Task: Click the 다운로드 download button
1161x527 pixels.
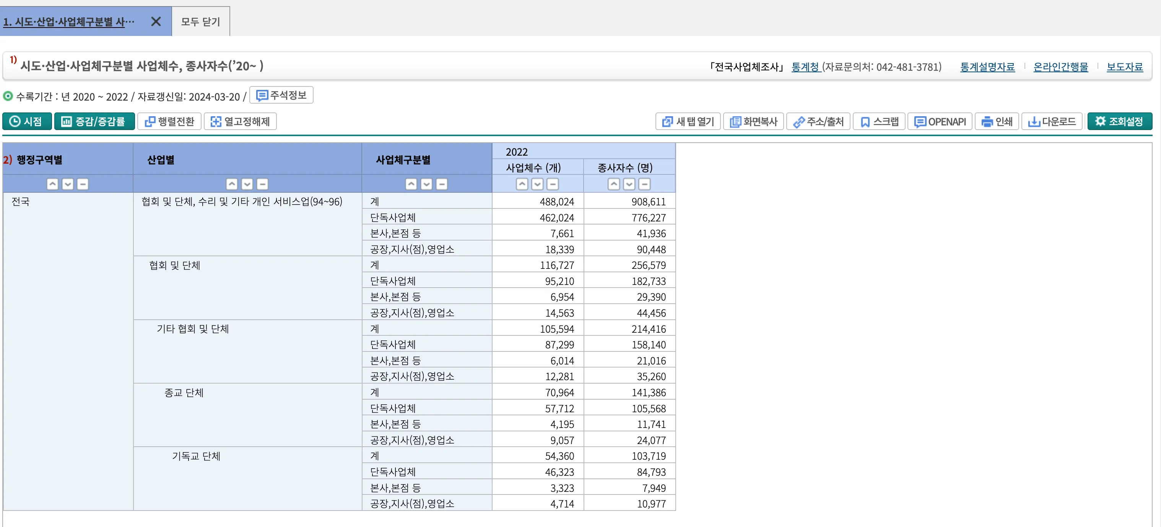Action: [x=1052, y=121]
